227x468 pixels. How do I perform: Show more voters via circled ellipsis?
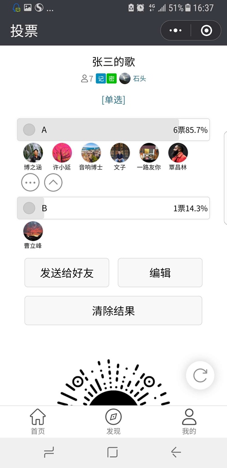30,183
